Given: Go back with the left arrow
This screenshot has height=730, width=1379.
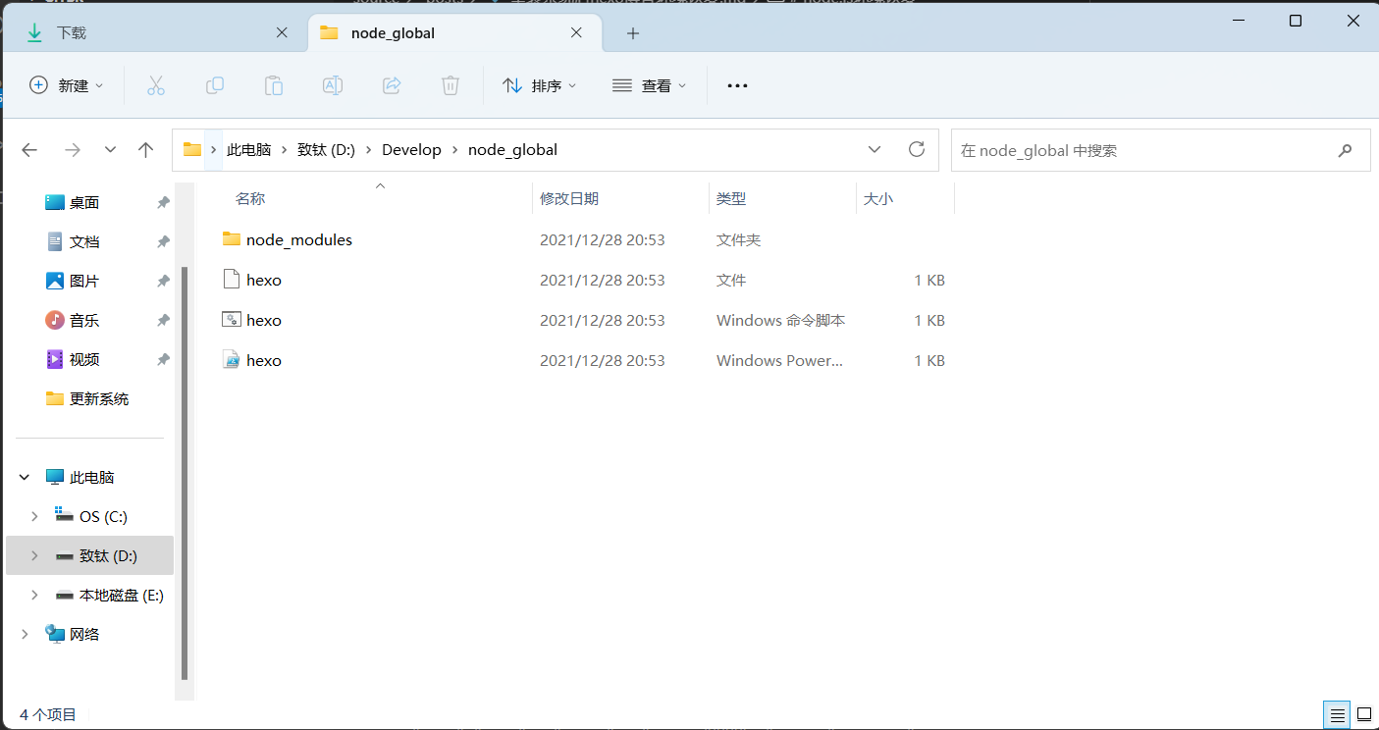Looking at the screenshot, I should click(29, 150).
